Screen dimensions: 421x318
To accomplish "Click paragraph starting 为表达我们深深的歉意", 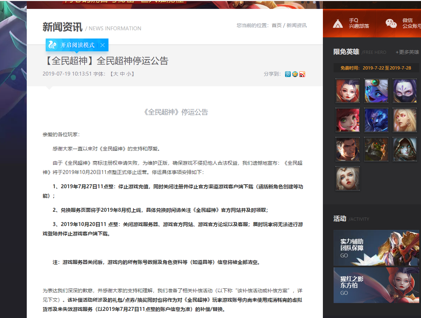I will (173, 300).
